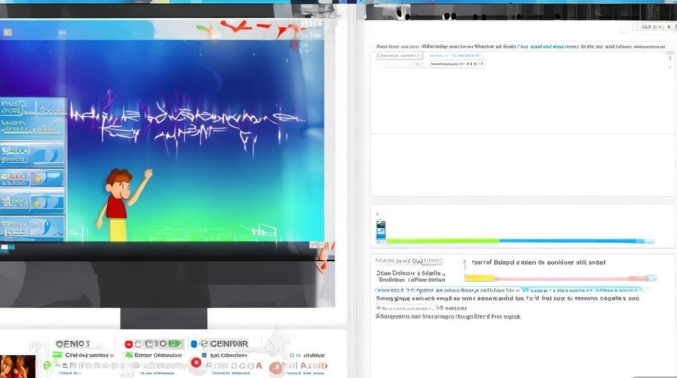The width and height of the screenshot is (677, 378).
Task: Click the 'OENIOJ' label in bottom bar
Action: pyautogui.click(x=73, y=344)
